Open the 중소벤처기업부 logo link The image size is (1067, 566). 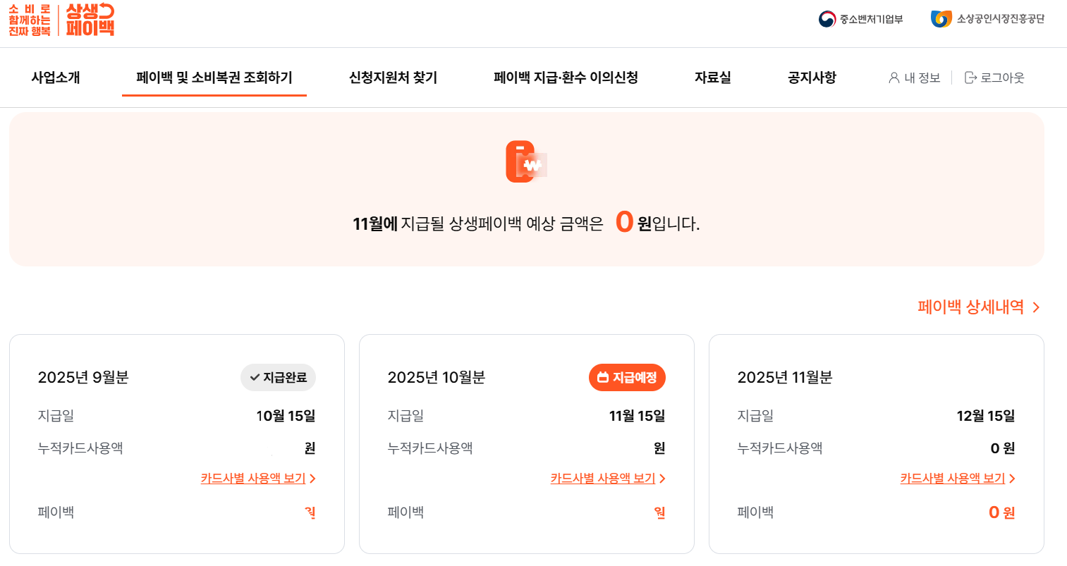click(x=860, y=19)
